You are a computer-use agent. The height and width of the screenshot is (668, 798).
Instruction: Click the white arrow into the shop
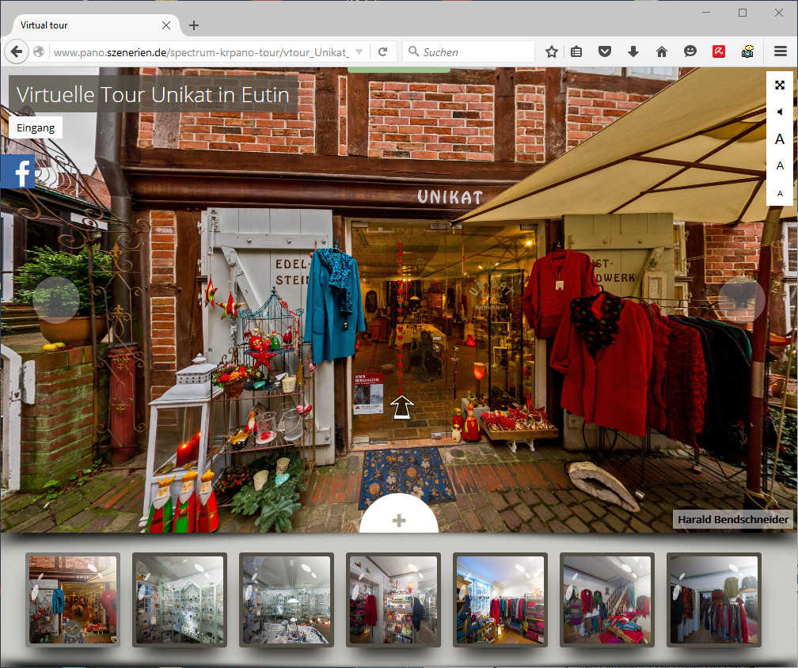click(402, 407)
